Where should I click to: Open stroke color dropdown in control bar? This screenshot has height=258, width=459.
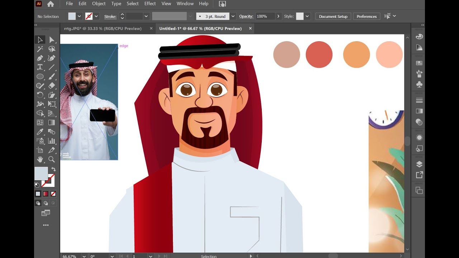click(x=96, y=16)
